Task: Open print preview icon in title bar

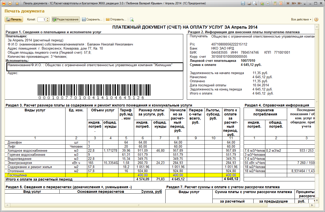Action: (x=255, y=4)
